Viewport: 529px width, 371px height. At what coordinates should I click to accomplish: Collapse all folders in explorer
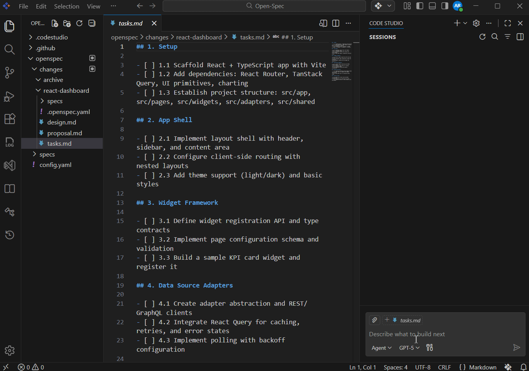coord(92,24)
